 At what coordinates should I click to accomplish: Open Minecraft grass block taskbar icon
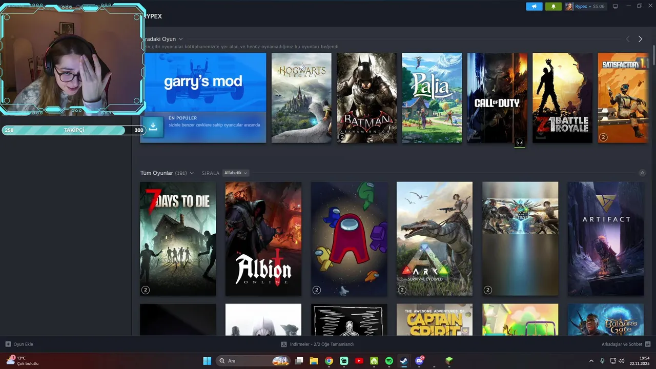[x=449, y=361]
